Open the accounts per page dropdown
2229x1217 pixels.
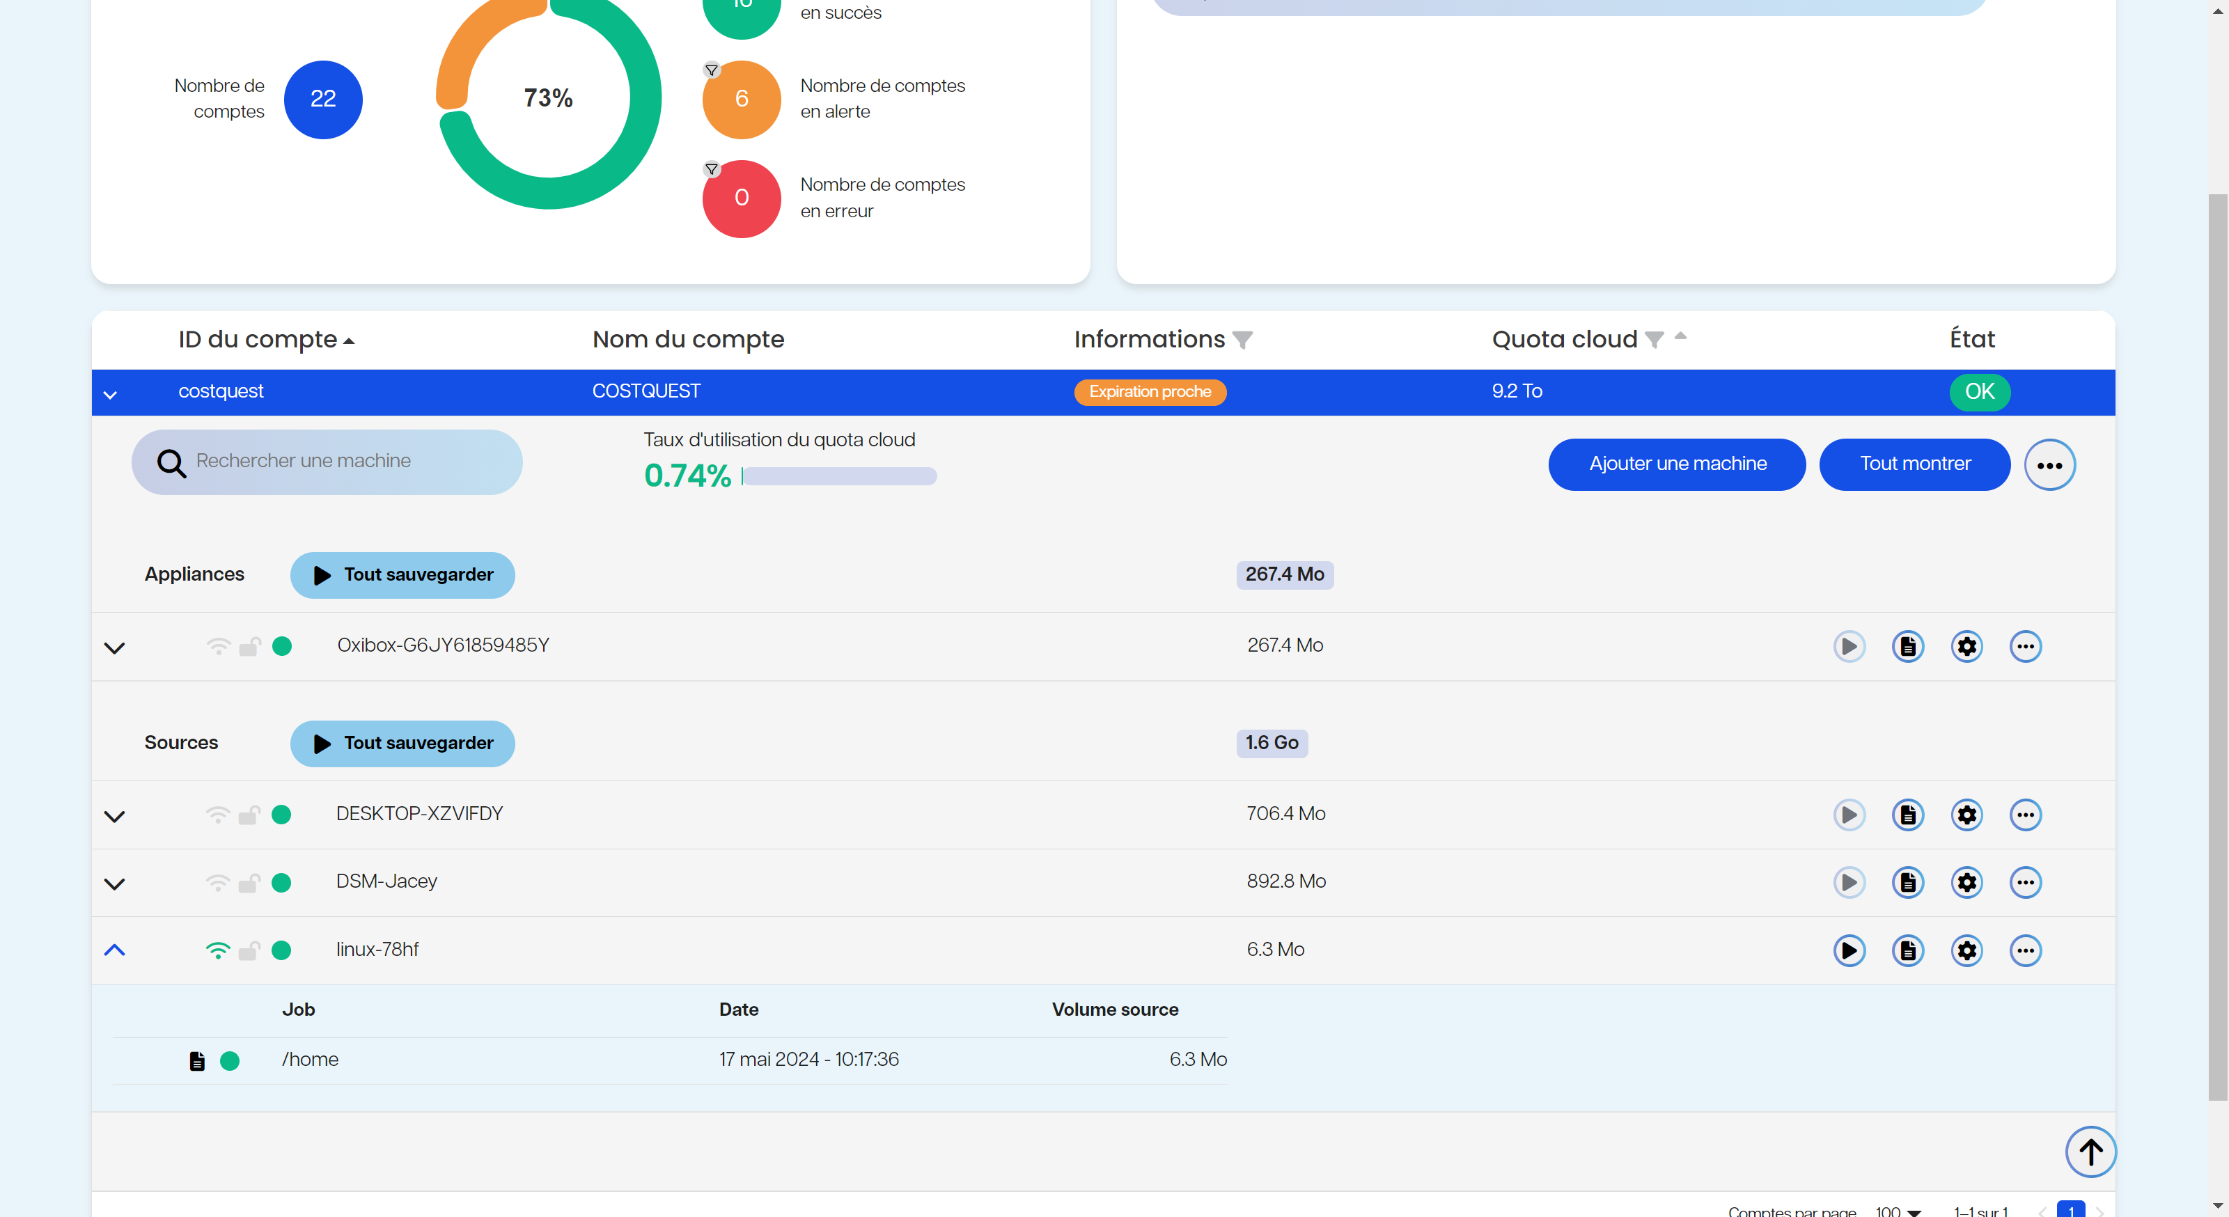1898,1211
